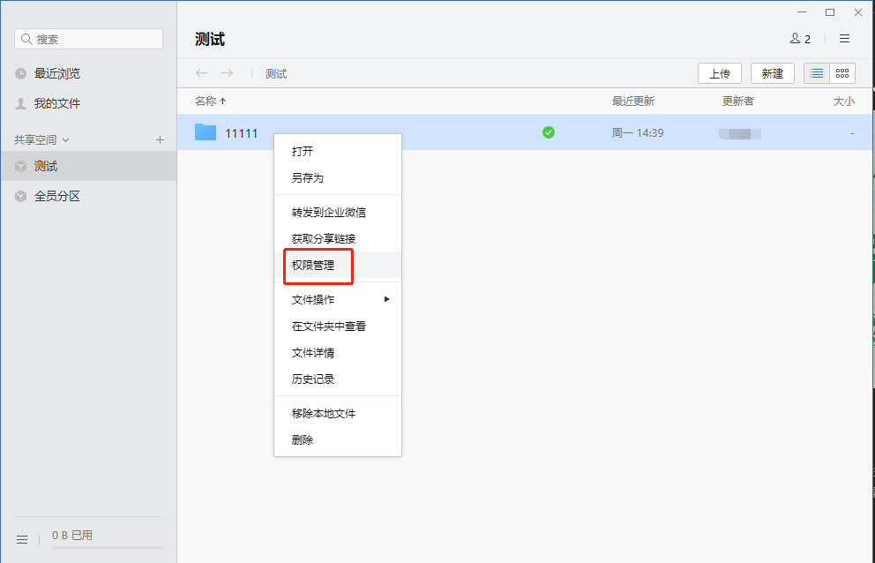This screenshot has height=563, width=875.
Task: Choose 打开 from context menu
Action: click(x=338, y=152)
